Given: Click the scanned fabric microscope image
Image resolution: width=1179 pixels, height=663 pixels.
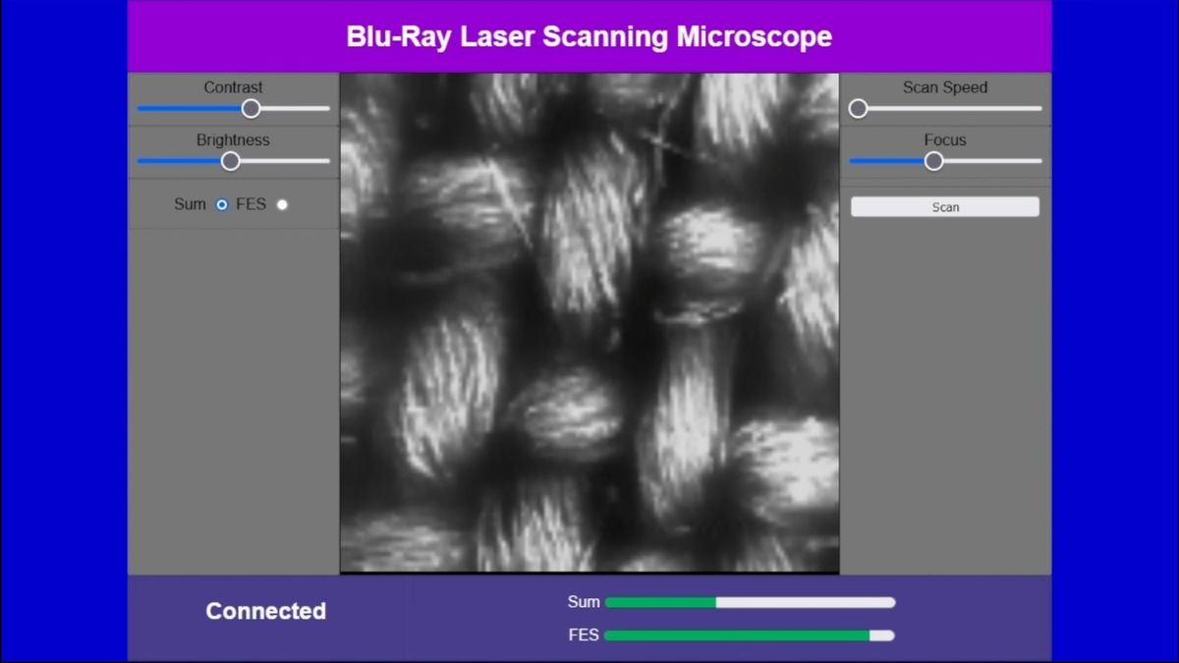Looking at the screenshot, I should click(589, 322).
